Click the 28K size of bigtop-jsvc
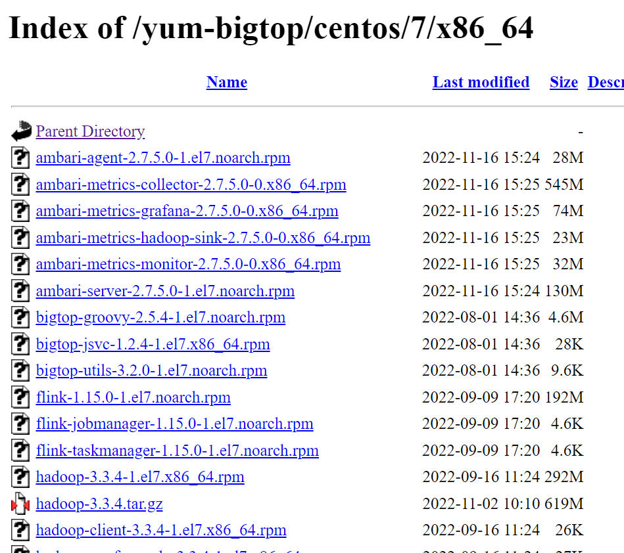Viewport: 624px width, 553px height. [x=569, y=344]
